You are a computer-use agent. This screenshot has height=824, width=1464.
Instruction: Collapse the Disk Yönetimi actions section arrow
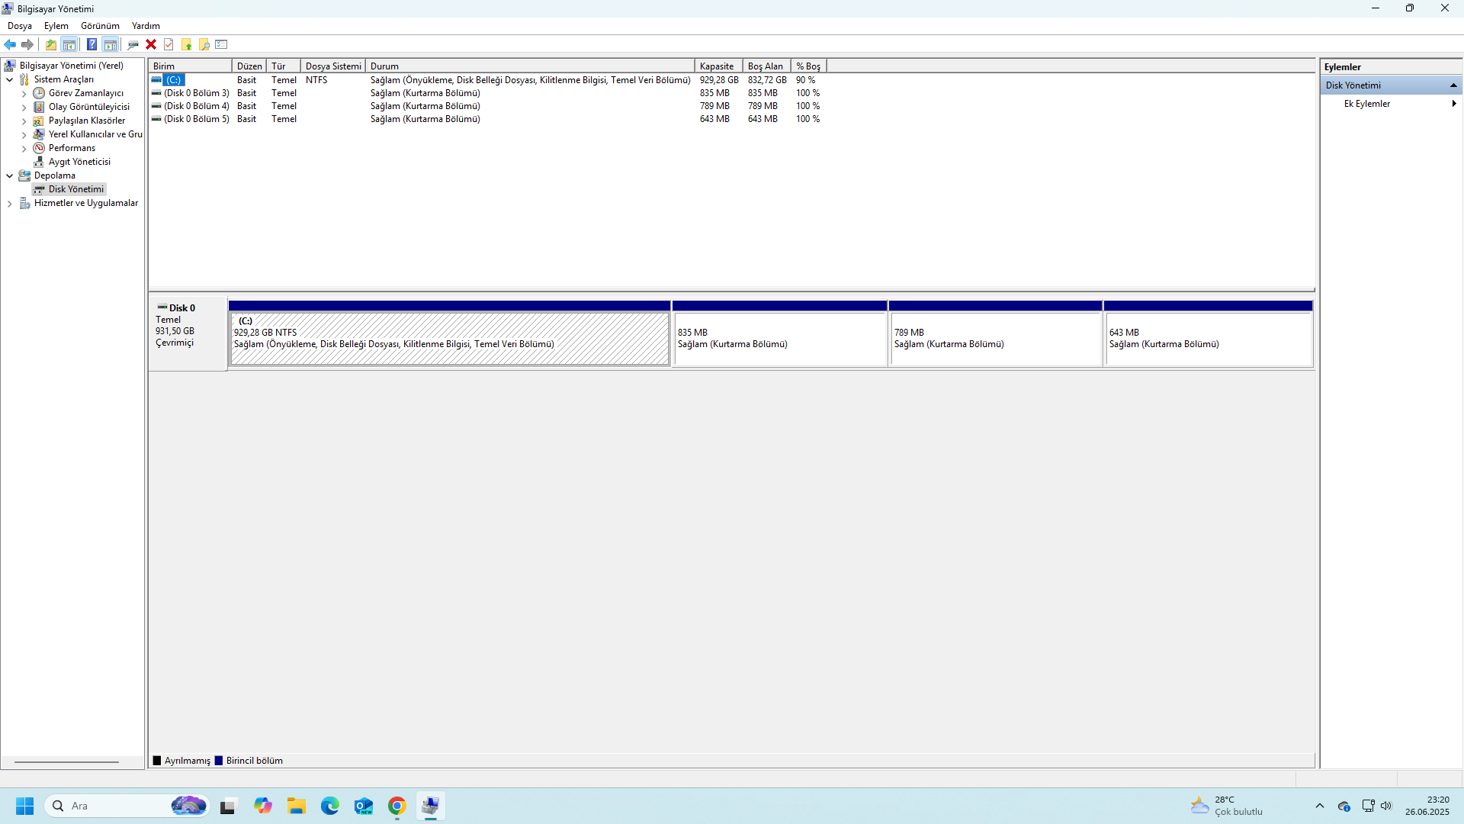coord(1453,85)
